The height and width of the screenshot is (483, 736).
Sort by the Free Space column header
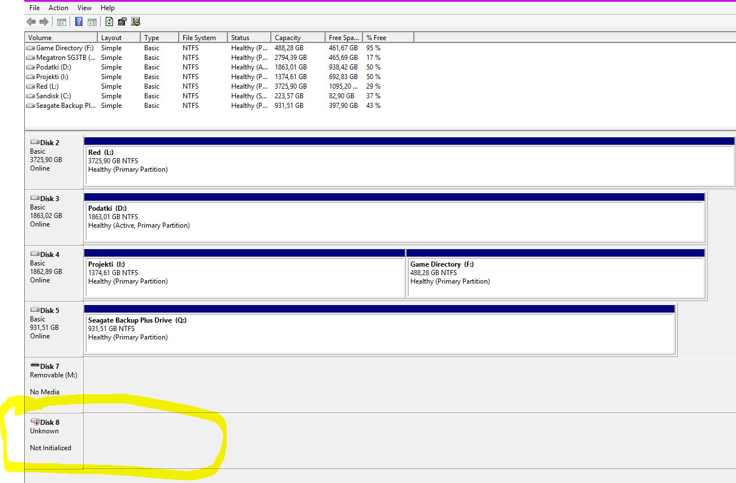pyautogui.click(x=344, y=37)
